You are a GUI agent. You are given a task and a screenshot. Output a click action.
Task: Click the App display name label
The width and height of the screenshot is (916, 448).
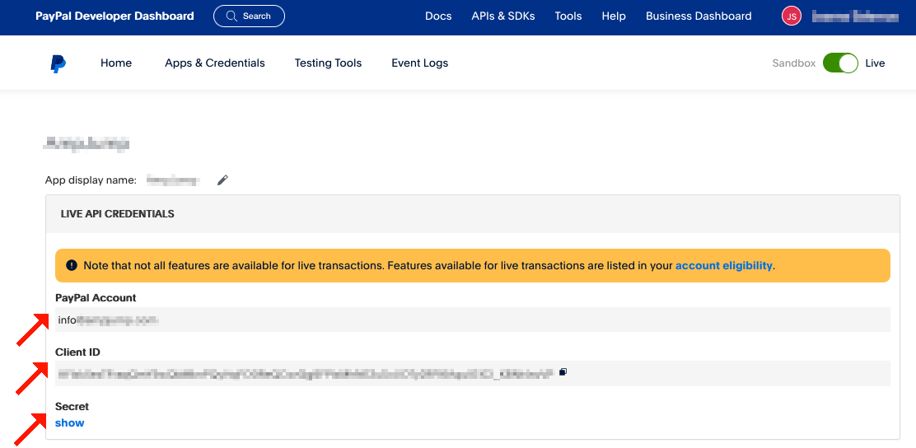pos(91,180)
